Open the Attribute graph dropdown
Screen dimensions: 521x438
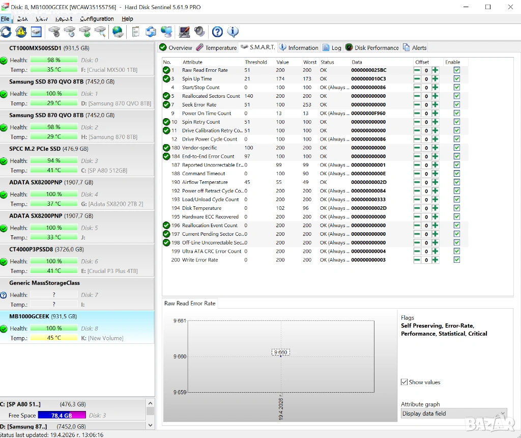point(453,414)
